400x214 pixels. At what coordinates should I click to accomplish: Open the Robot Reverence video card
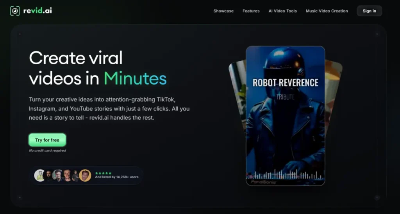tap(285, 116)
